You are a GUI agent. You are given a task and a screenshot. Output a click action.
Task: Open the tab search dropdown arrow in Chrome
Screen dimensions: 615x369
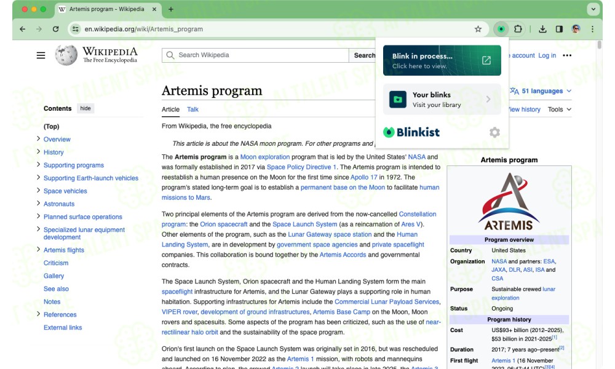[x=593, y=9]
